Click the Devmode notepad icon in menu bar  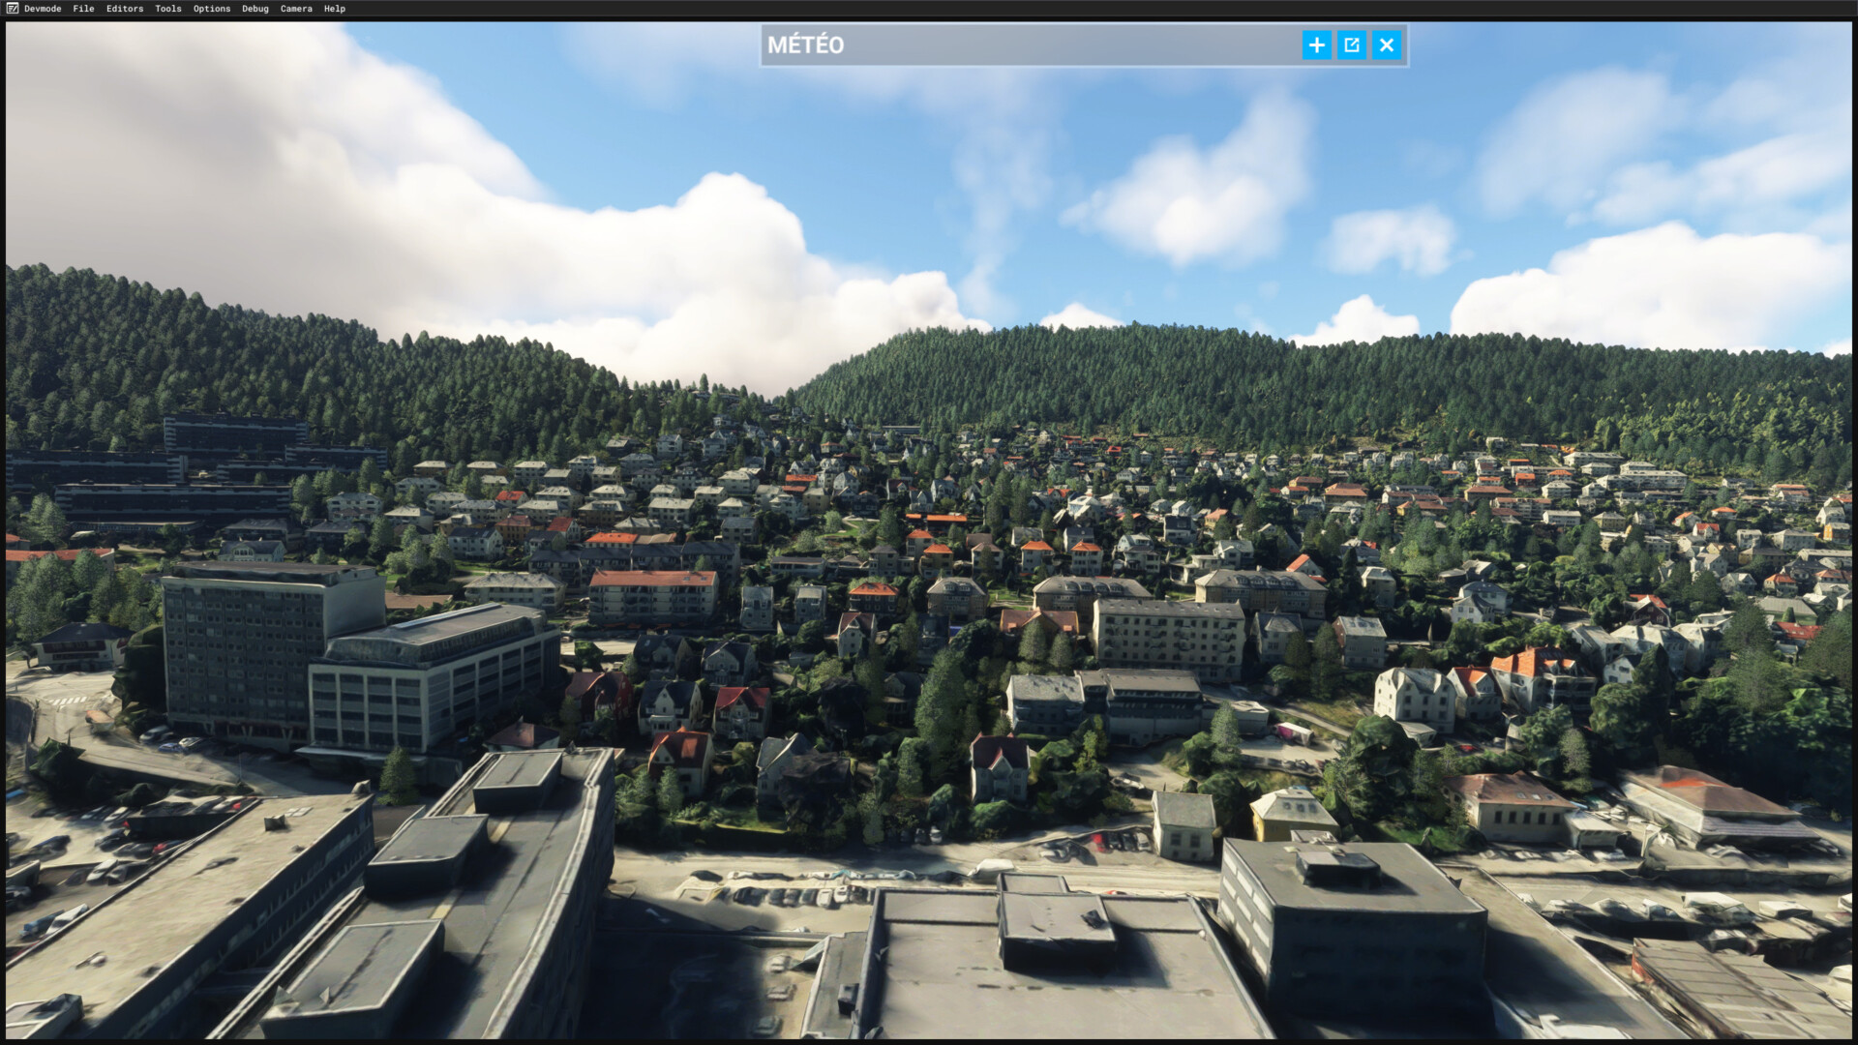tap(12, 9)
